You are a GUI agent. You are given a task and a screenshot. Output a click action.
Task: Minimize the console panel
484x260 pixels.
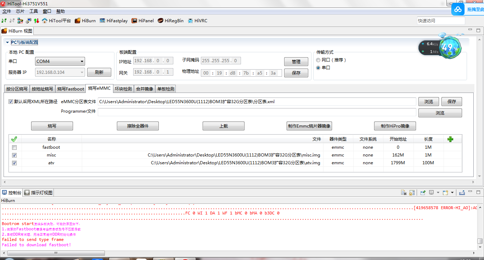pos(470,192)
